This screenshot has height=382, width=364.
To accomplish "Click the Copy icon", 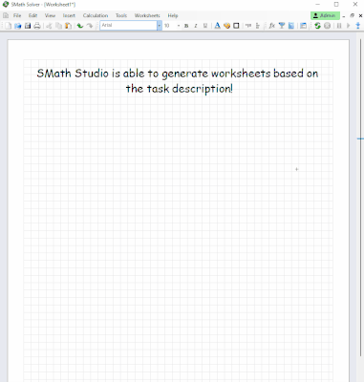I will point(58,26).
